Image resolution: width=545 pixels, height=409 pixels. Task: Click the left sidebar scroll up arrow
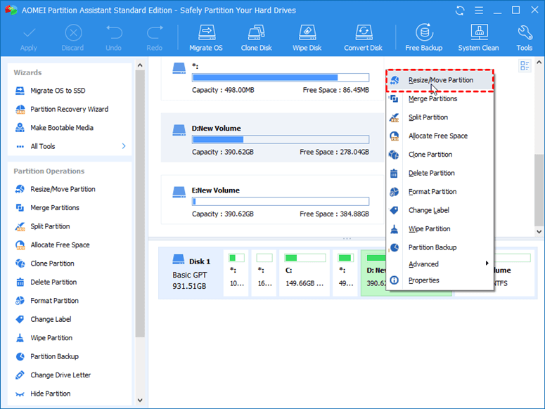click(140, 65)
